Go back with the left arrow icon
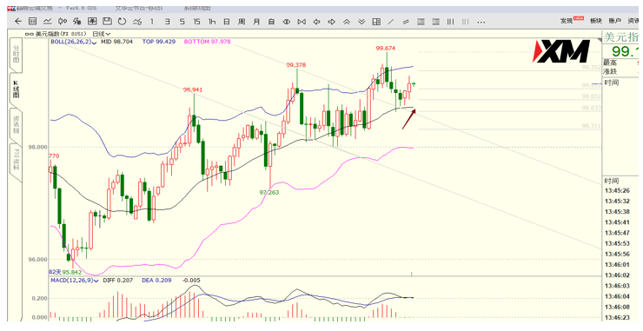This screenshot has width=643, height=331. coord(17,22)
